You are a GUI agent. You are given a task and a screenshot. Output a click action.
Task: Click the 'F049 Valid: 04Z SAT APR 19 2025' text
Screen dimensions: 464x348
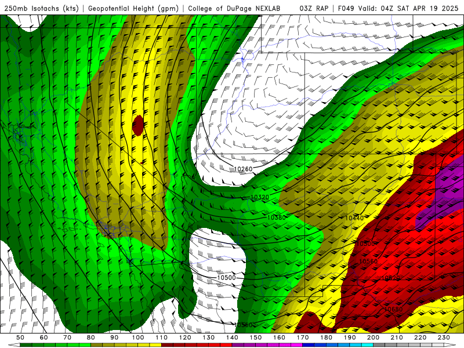pyautogui.click(x=398, y=8)
